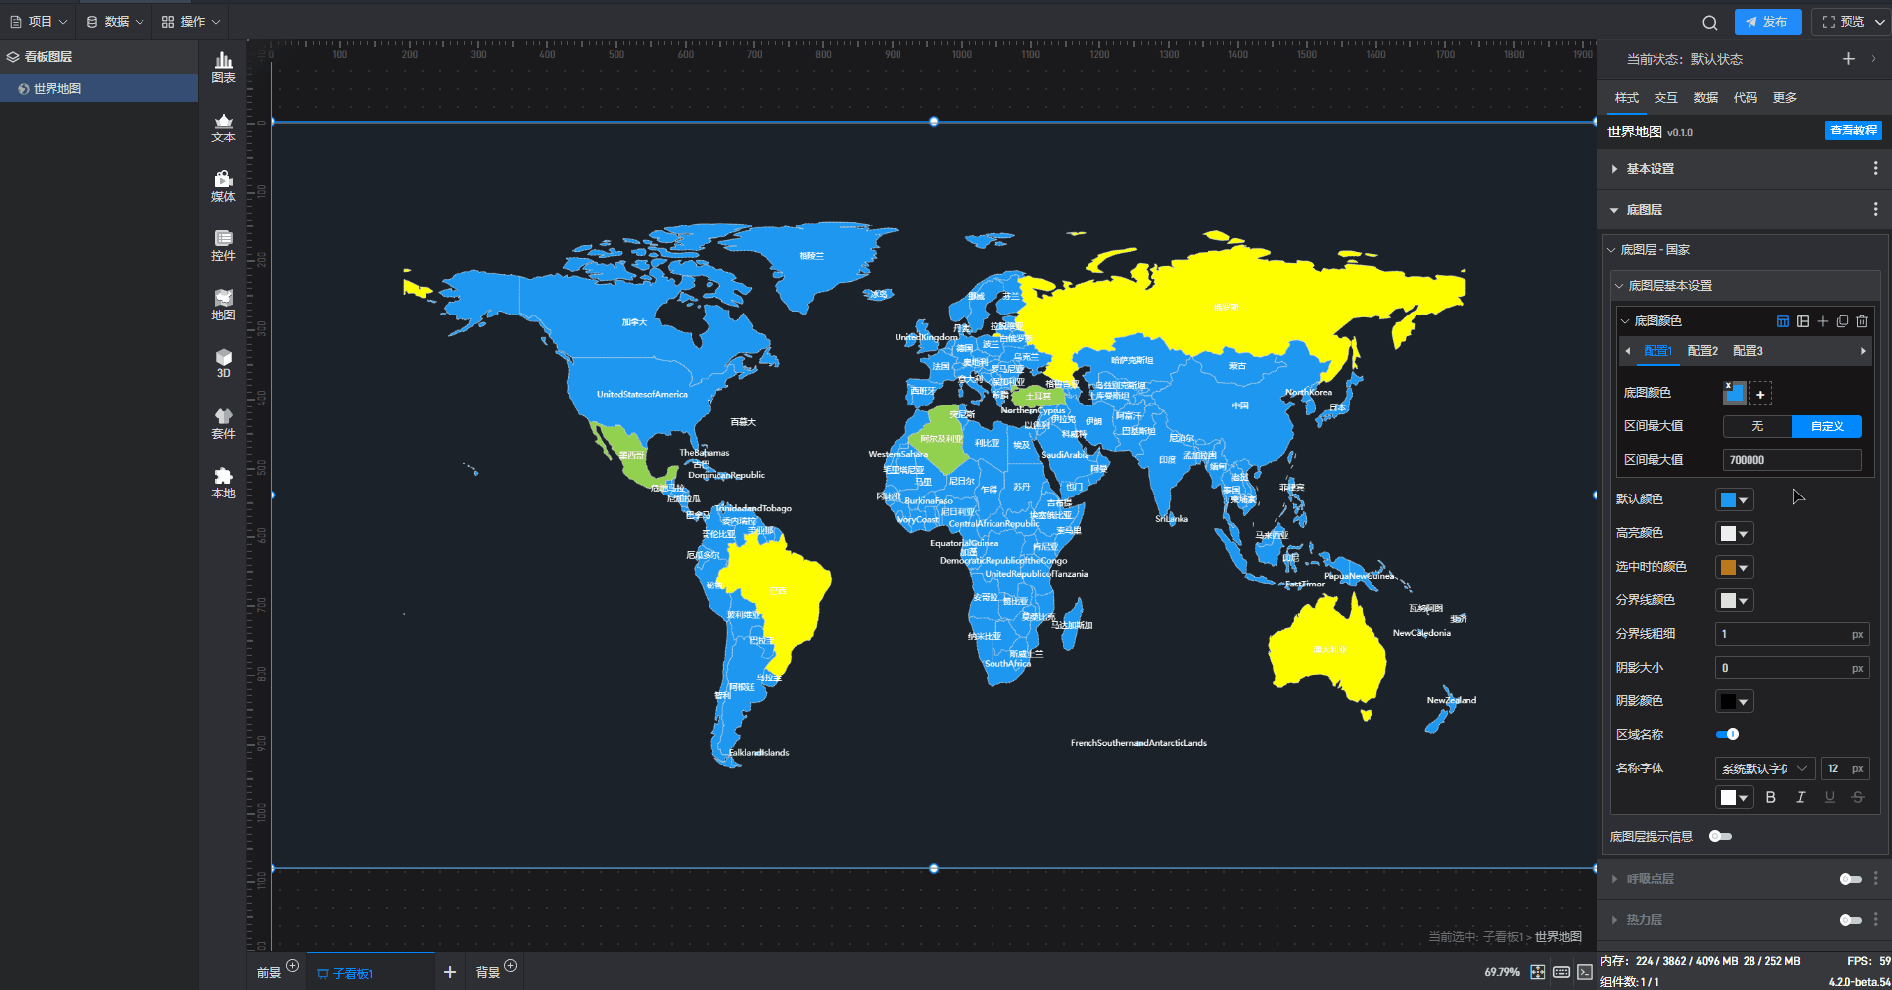Toggle the 区域名称 switch off

pos(1727,734)
